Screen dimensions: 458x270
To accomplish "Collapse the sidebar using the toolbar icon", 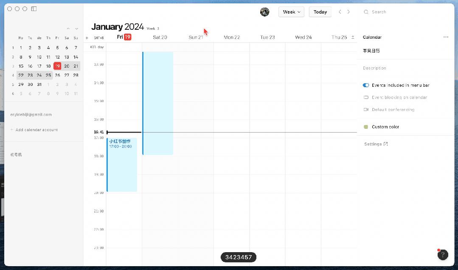I will pos(34,9).
